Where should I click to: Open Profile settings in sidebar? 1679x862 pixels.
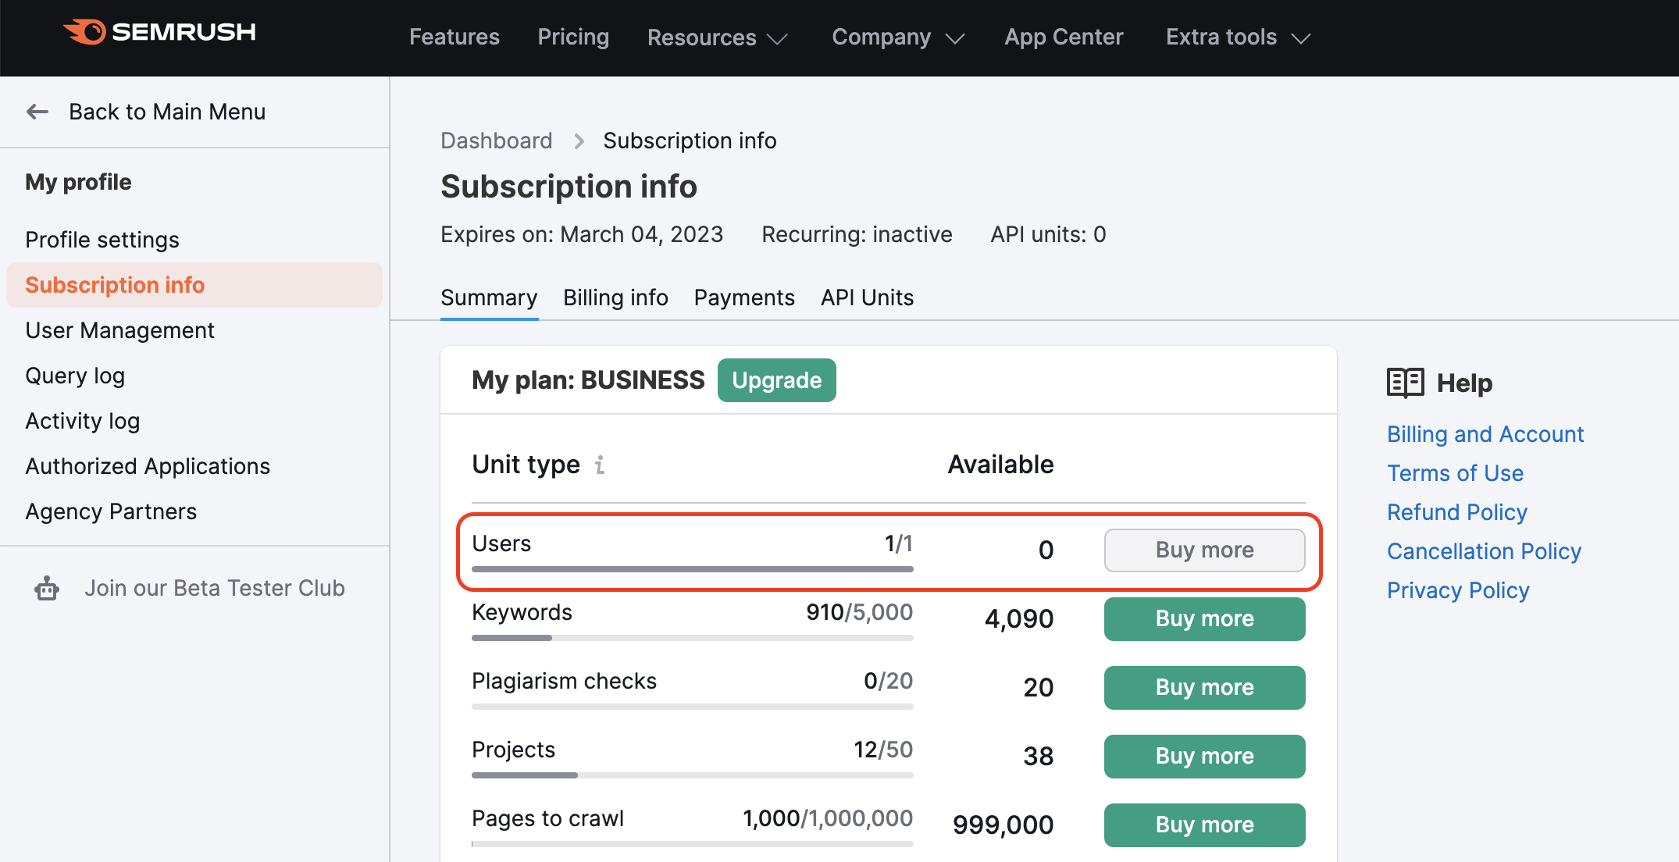click(102, 240)
